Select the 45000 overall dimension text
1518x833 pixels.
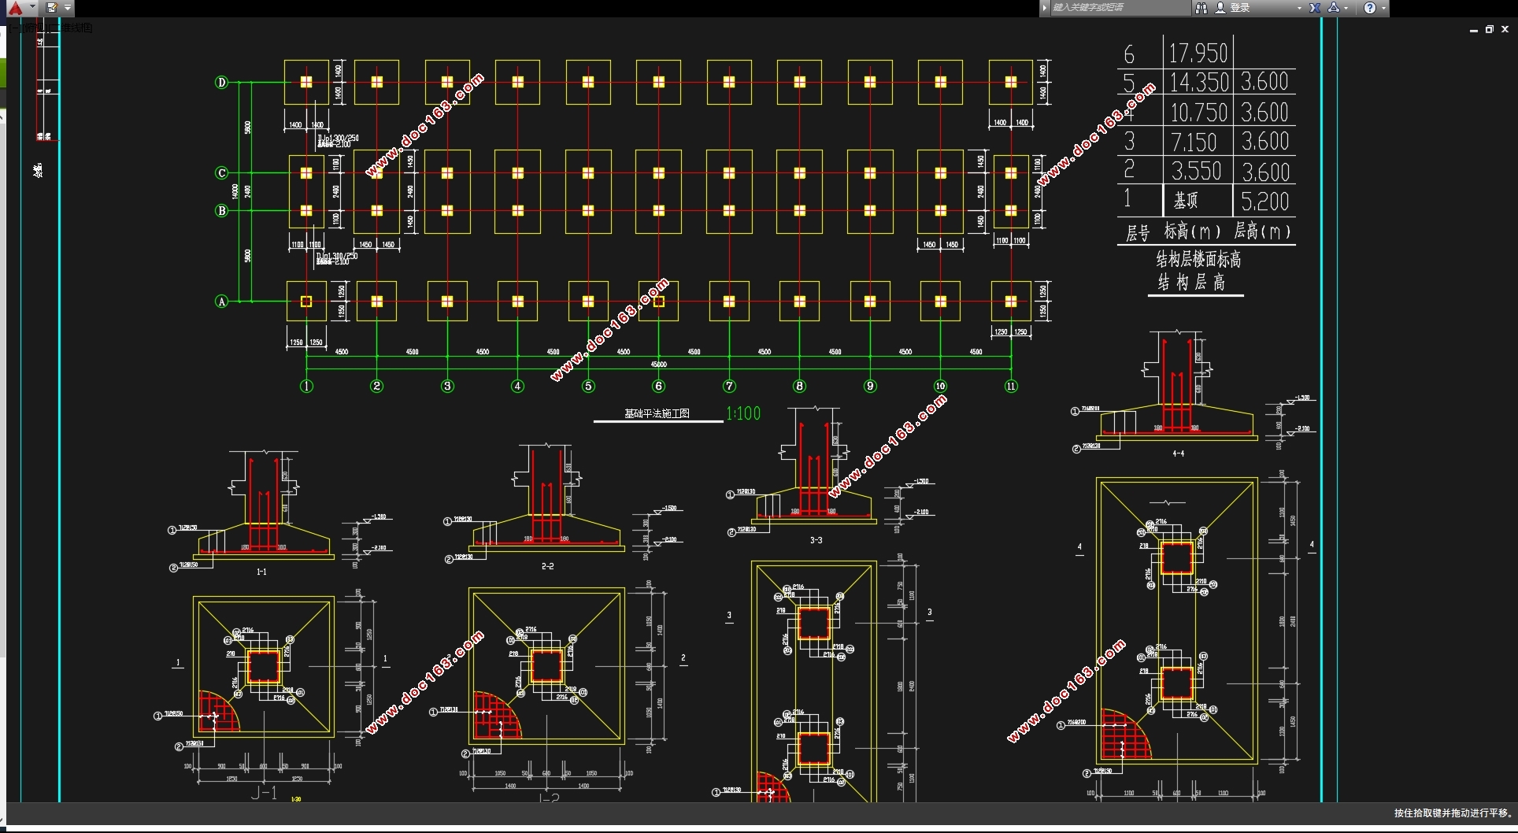tap(658, 365)
